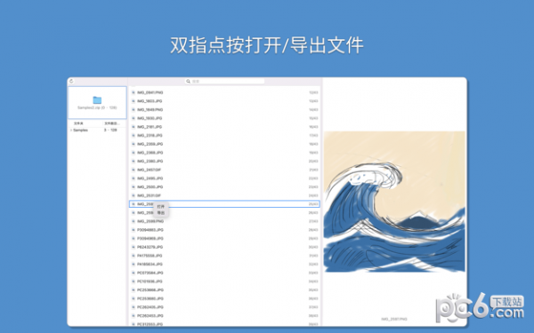The width and height of the screenshot is (534, 333).
Task: Click the 文件数目 column header
Action: tap(112, 123)
